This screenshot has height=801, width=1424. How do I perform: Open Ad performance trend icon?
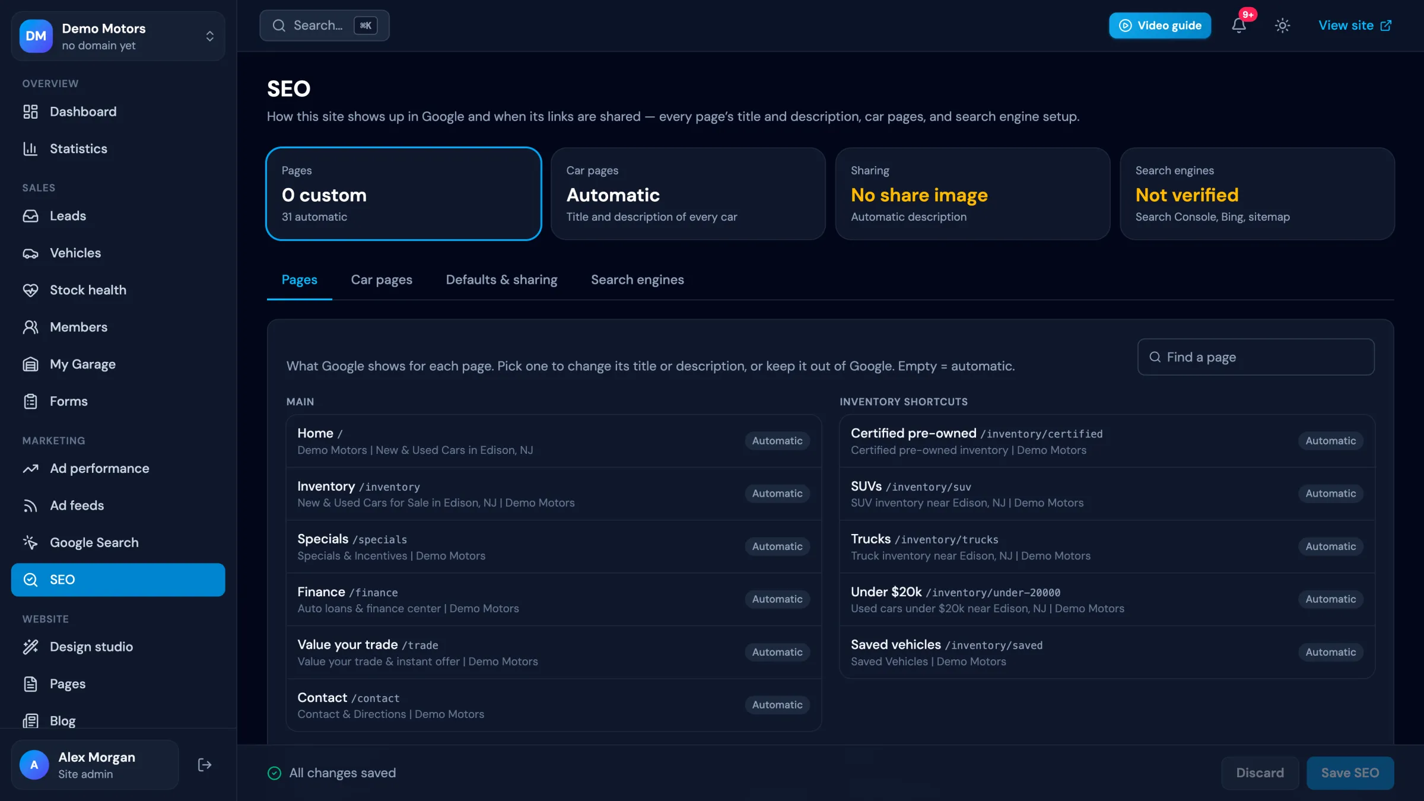[x=30, y=469]
